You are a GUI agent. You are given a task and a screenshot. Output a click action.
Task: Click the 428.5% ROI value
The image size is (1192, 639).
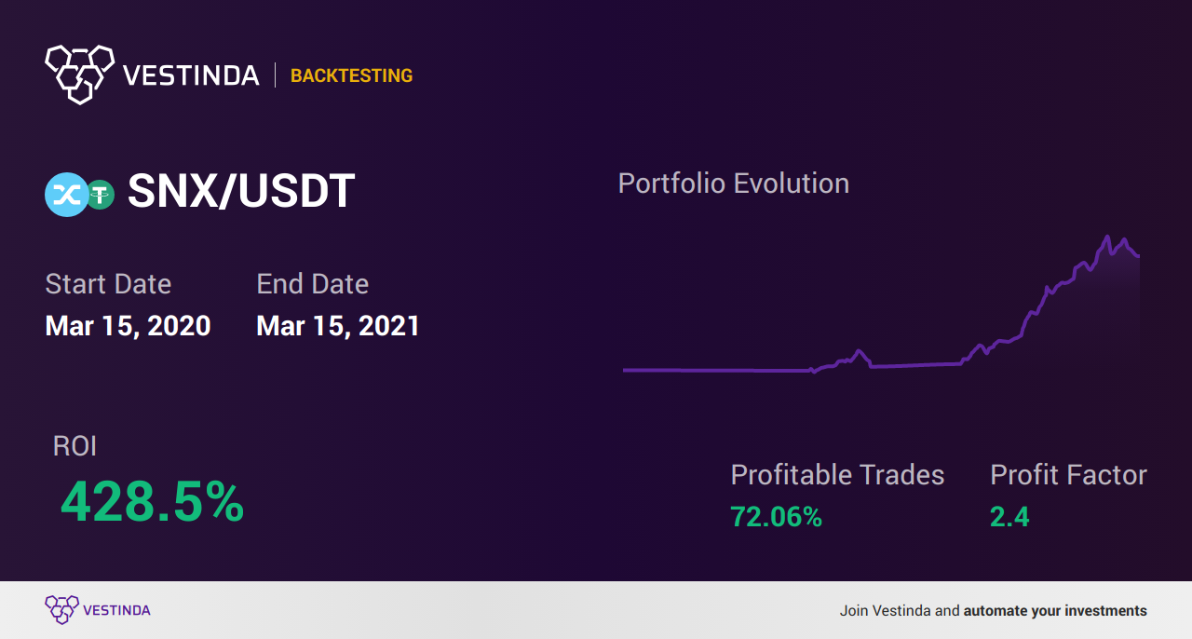click(153, 502)
